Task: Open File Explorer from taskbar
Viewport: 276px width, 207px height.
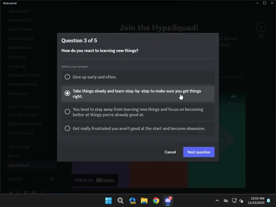Action: coord(144,201)
